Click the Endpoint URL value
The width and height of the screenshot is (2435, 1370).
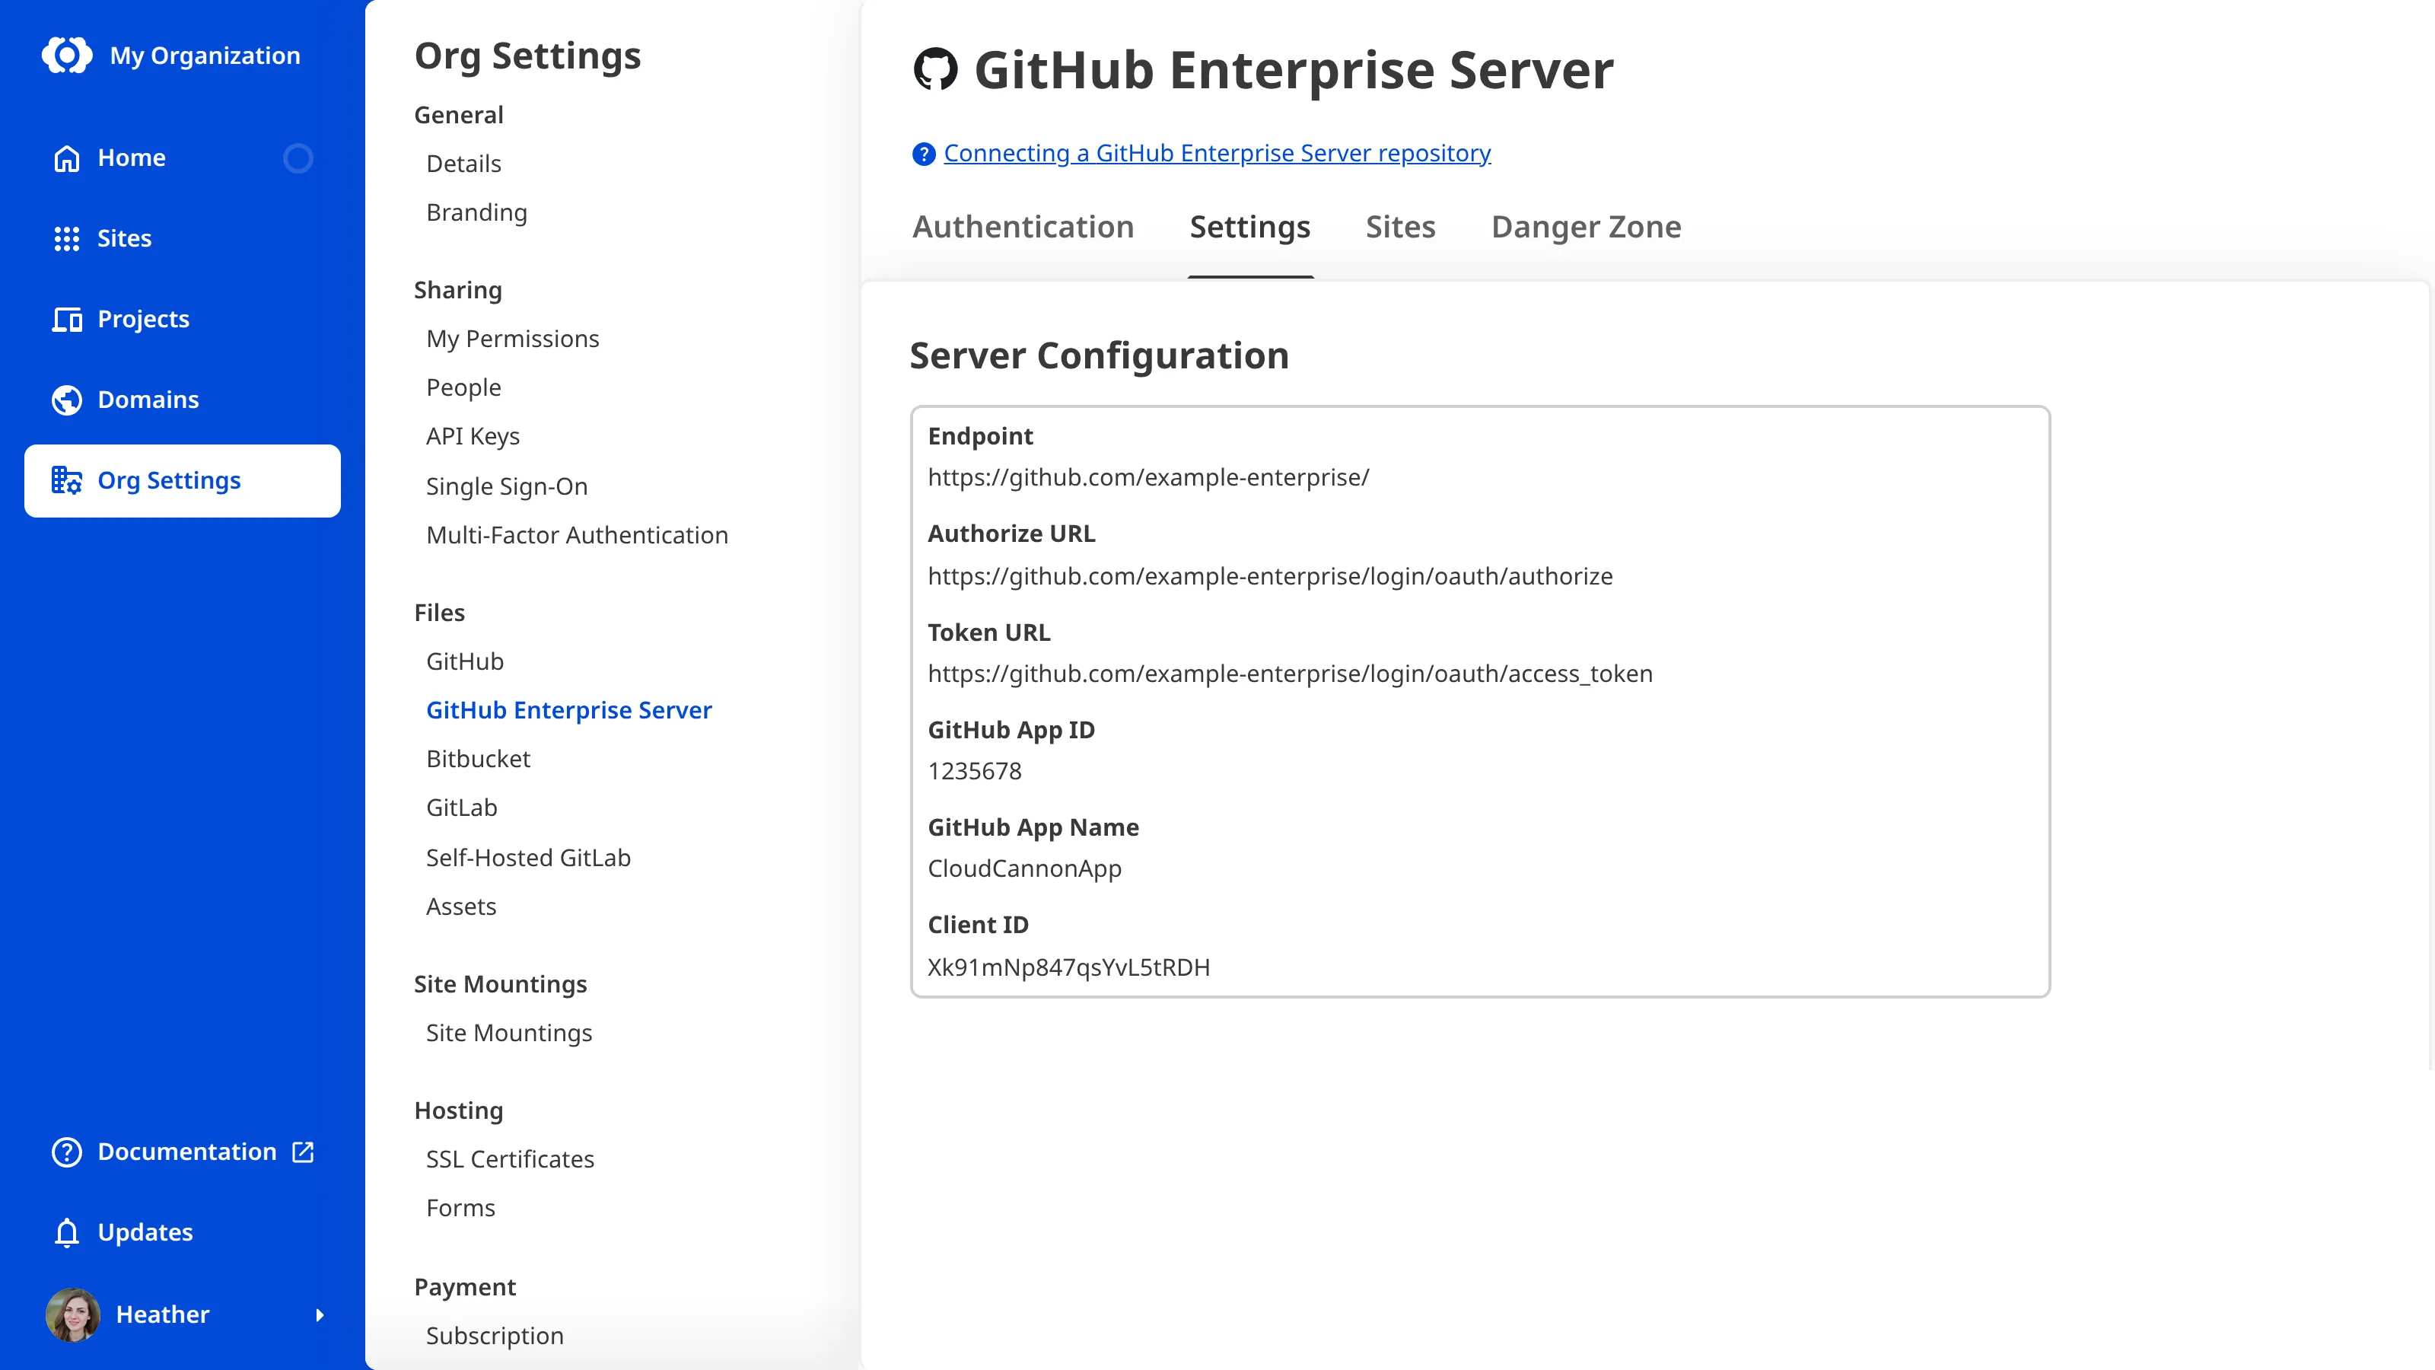(1147, 477)
